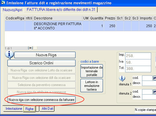Click the ritenuta 2 descr. input field
The height and width of the screenshot is (116, 156).
tap(149, 97)
